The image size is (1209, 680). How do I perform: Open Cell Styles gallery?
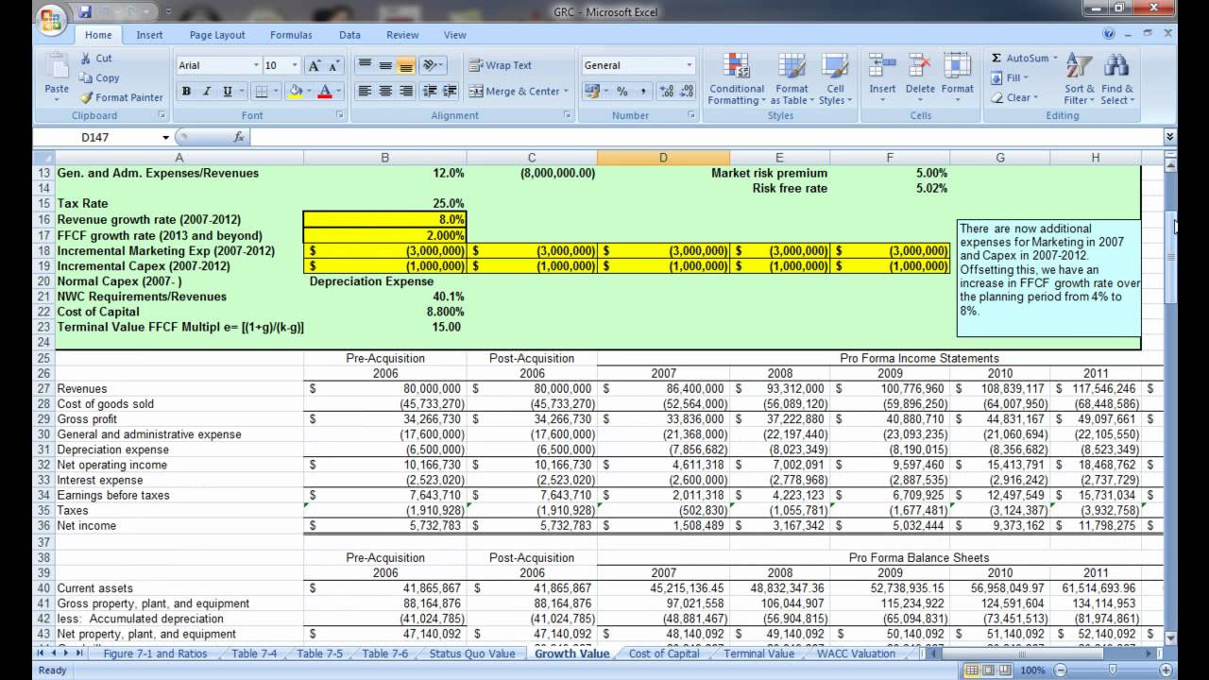(x=835, y=79)
